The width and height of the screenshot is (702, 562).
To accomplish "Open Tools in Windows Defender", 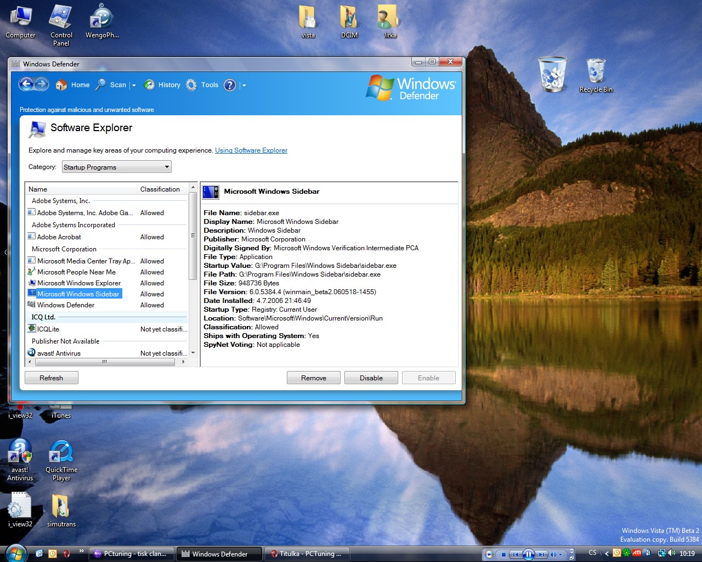I will pyautogui.click(x=202, y=85).
